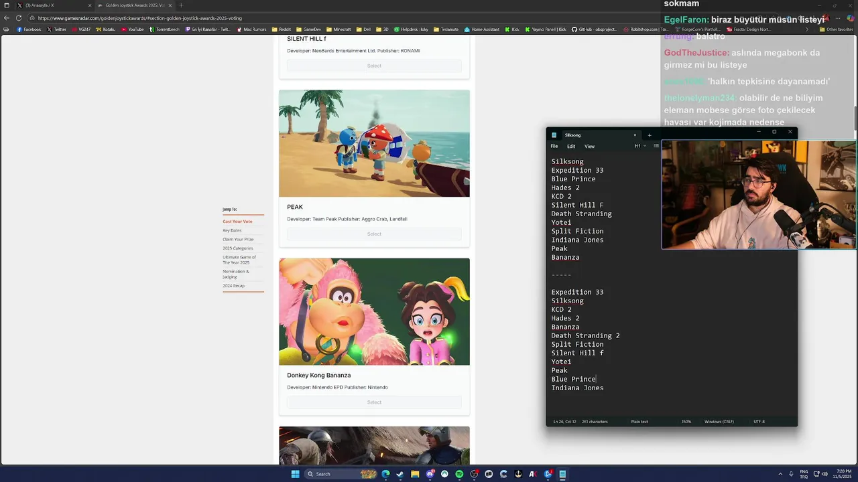This screenshot has height=482, width=858.
Task: Click the microphone icon in system tray
Action: coord(791,474)
